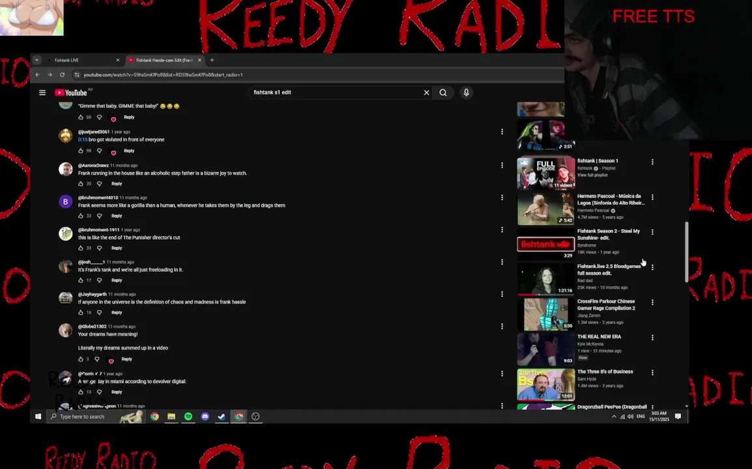Open options for THE REAL NEW ERA video
Viewport: 752px width, 469px height.
pyautogui.click(x=652, y=337)
